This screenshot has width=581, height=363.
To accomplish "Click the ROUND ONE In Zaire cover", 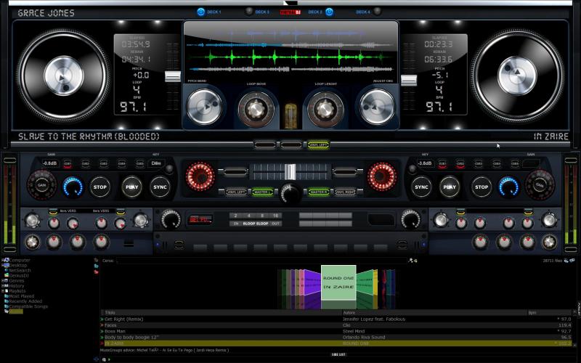I will 338,282.
